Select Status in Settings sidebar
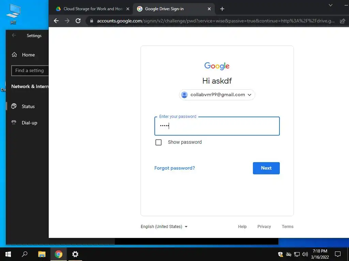 pos(27,106)
